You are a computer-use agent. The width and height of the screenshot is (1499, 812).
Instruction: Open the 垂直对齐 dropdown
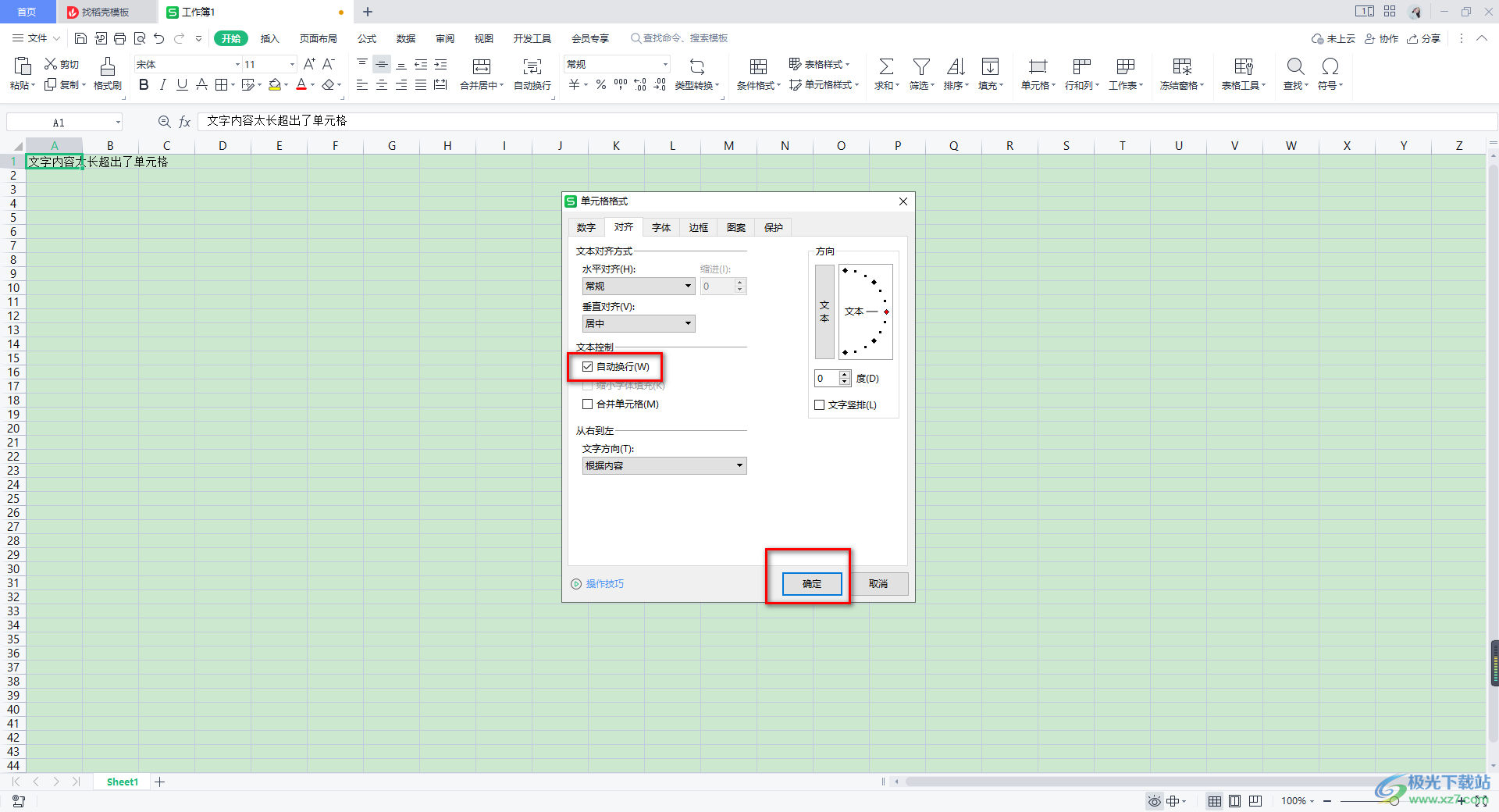pyautogui.click(x=639, y=324)
